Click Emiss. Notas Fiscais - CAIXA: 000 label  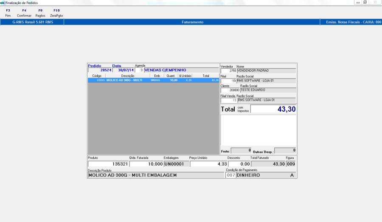click(354, 22)
